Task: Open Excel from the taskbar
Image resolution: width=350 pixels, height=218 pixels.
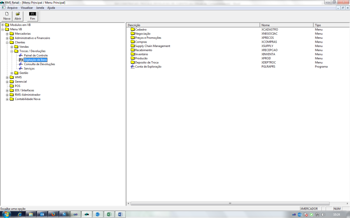Action: click(x=109, y=215)
